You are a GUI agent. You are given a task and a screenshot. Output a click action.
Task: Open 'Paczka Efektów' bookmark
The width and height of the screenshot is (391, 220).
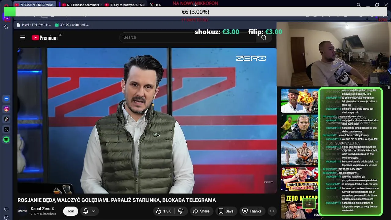coord(34,25)
